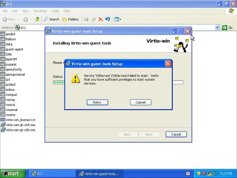
Task: Switch to D:\ taskbar window button
Action: pyautogui.click(x=52, y=174)
